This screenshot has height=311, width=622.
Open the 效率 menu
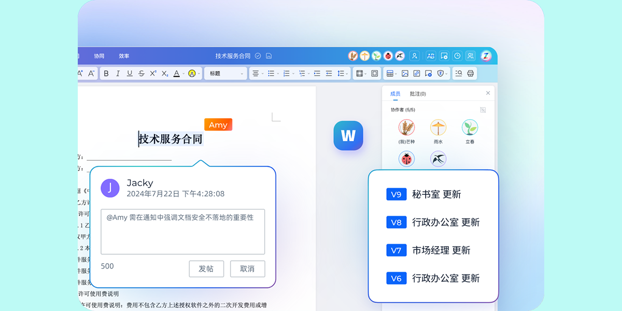(x=124, y=56)
